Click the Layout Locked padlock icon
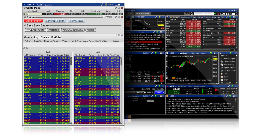 (x=192, y=14)
